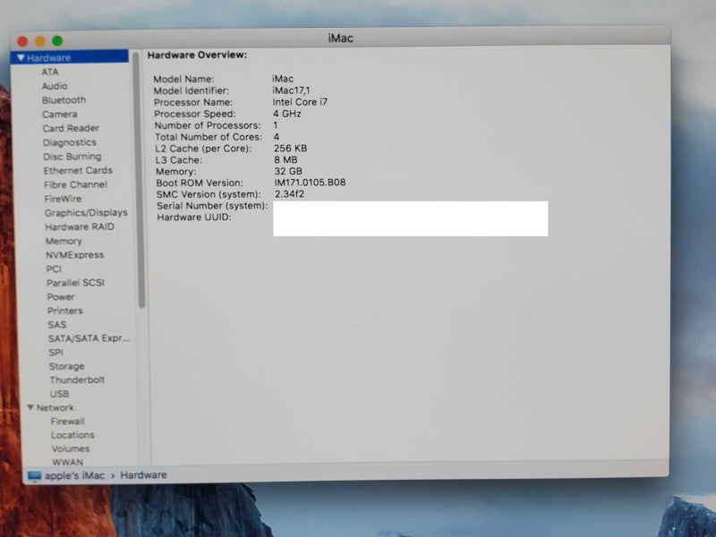Select Fibre Channel in sidebar
This screenshot has height=537, width=716.
(75, 184)
